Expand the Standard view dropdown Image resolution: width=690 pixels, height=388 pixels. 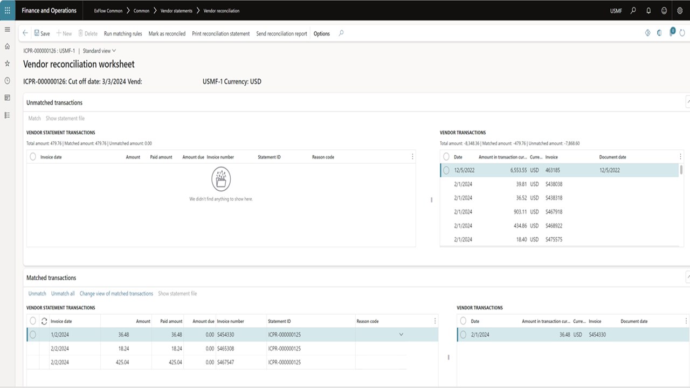[99, 51]
